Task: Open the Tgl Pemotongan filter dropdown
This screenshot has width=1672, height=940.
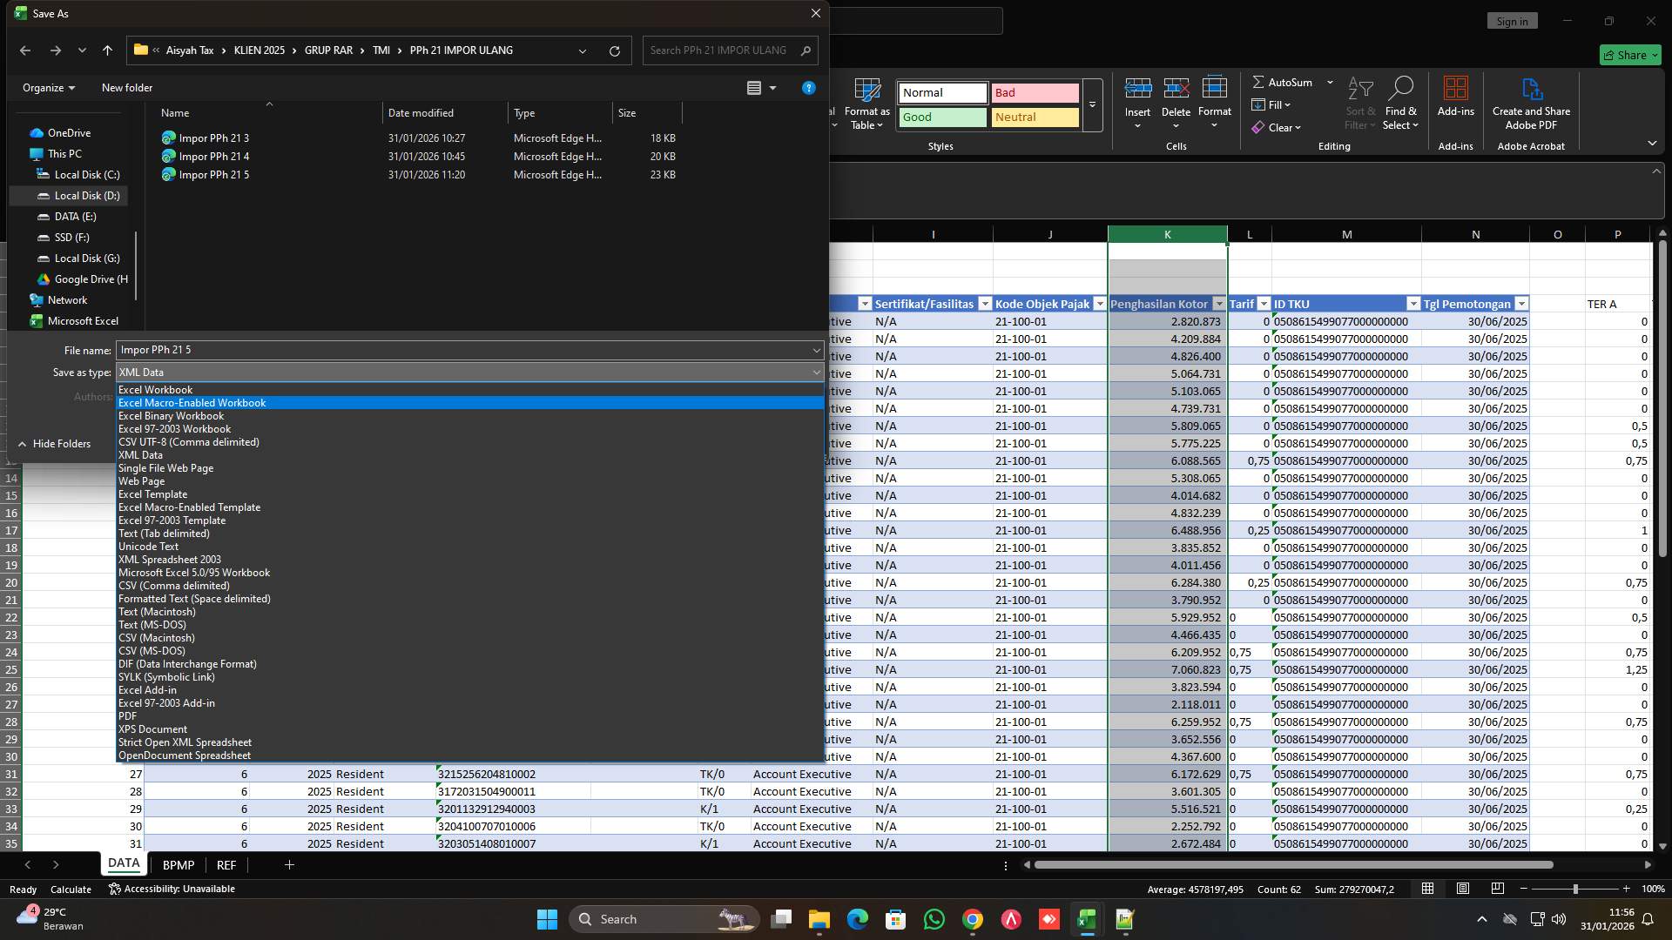Action: [1521, 304]
